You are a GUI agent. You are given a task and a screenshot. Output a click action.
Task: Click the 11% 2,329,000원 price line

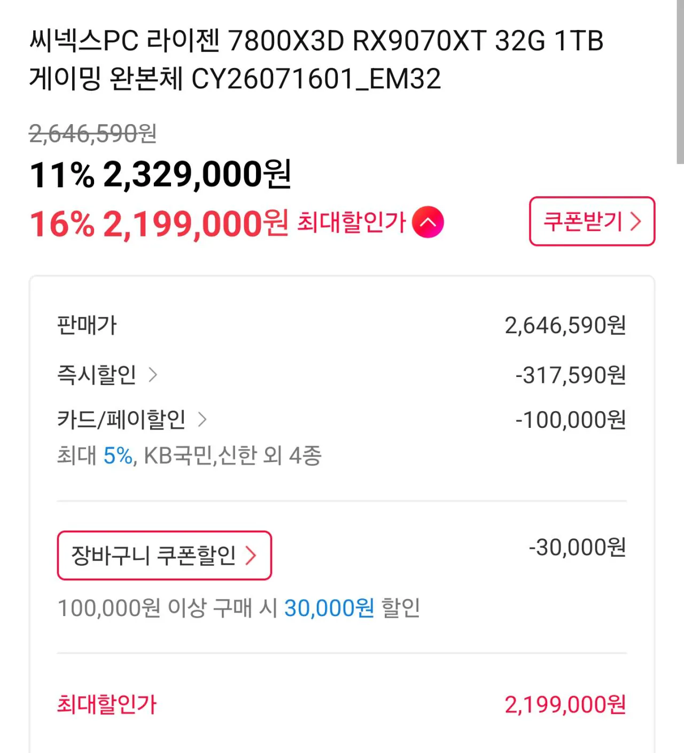click(160, 174)
